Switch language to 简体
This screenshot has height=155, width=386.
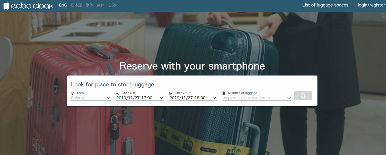(101, 5)
